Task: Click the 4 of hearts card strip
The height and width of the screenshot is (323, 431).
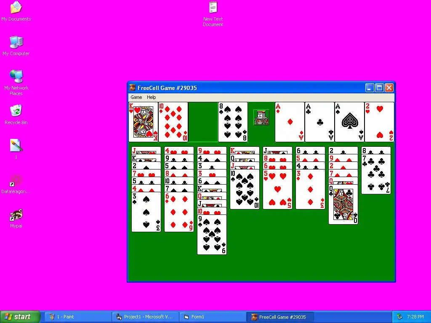Action: tap(179, 151)
